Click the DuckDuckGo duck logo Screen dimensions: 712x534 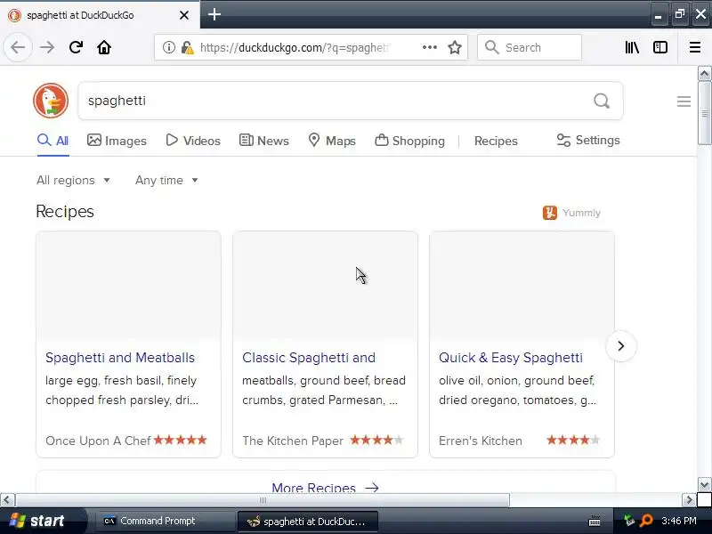pos(51,101)
